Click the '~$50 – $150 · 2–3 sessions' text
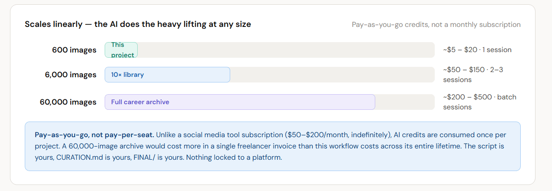This screenshot has height=191, width=552. (x=473, y=75)
